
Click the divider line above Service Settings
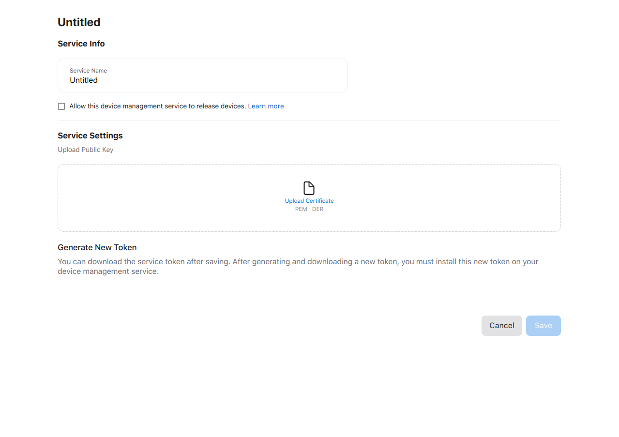tap(309, 121)
